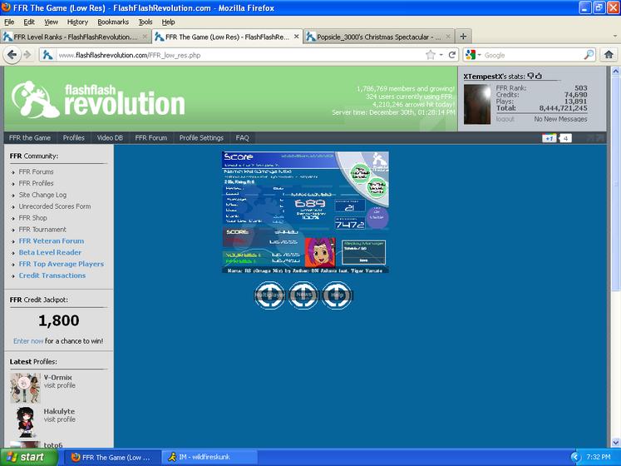Open V-Ormix's profile avatar
Viewport: 621px width, 466px height.
[x=25, y=388]
